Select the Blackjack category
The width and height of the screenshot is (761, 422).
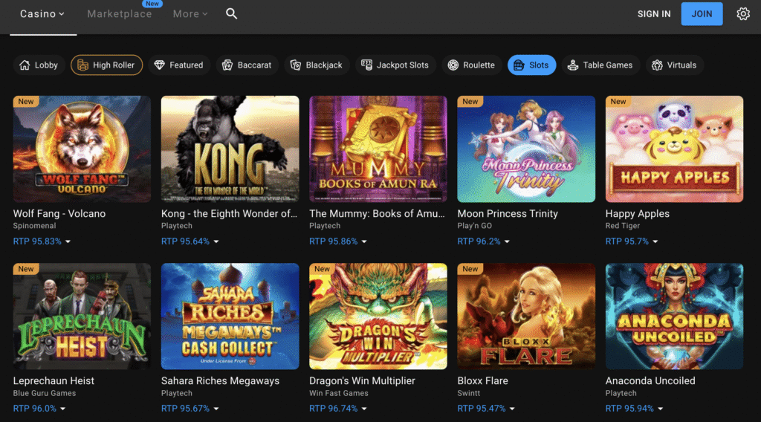pos(317,65)
